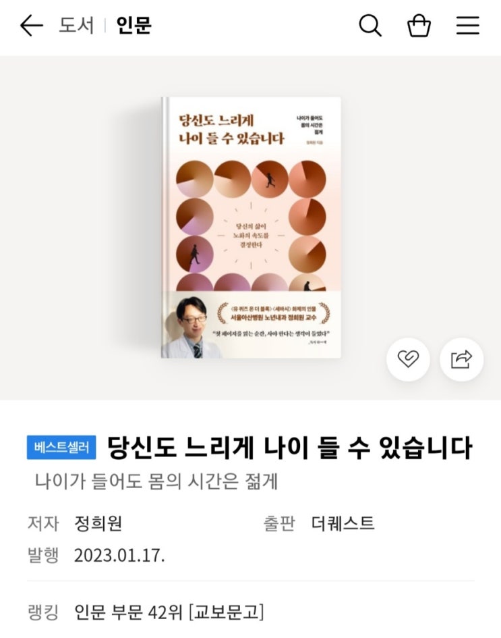This screenshot has width=501, height=638.
Task: Open author link 정희원
Action: click(98, 523)
